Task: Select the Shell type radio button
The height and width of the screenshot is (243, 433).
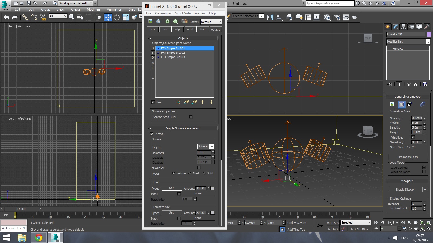Action: click(190, 173)
